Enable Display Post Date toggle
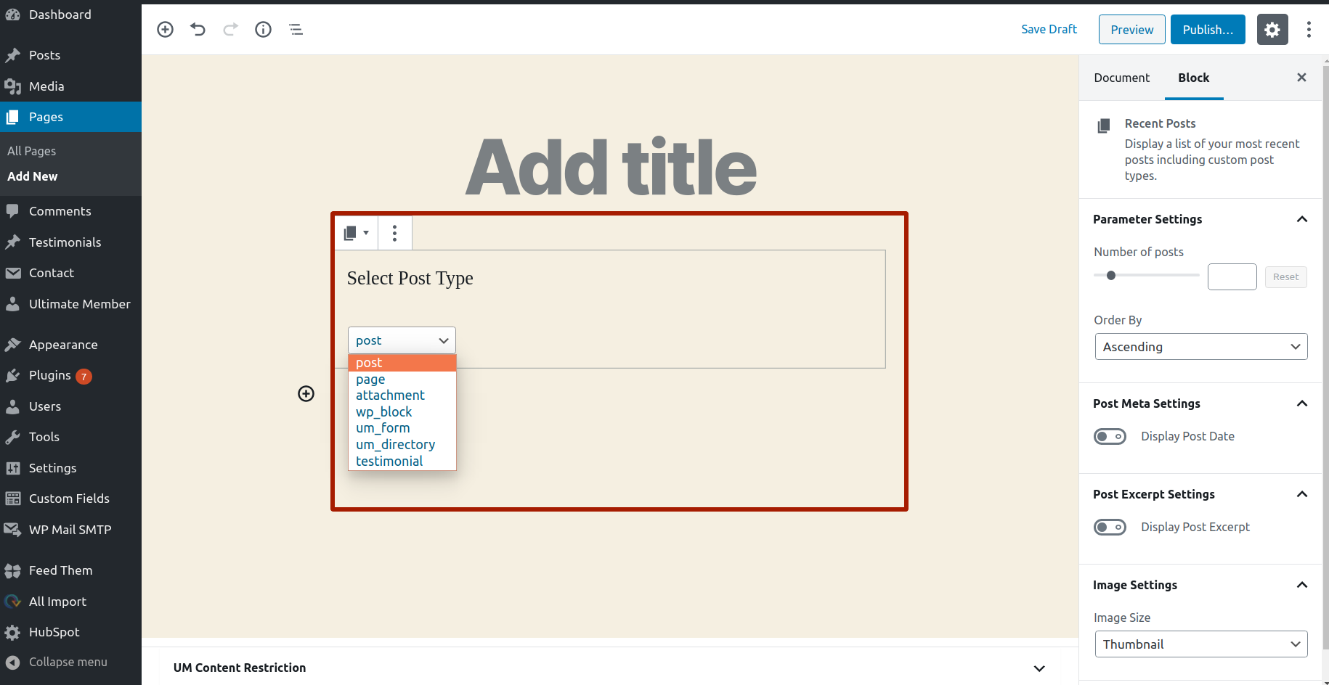 pos(1110,436)
